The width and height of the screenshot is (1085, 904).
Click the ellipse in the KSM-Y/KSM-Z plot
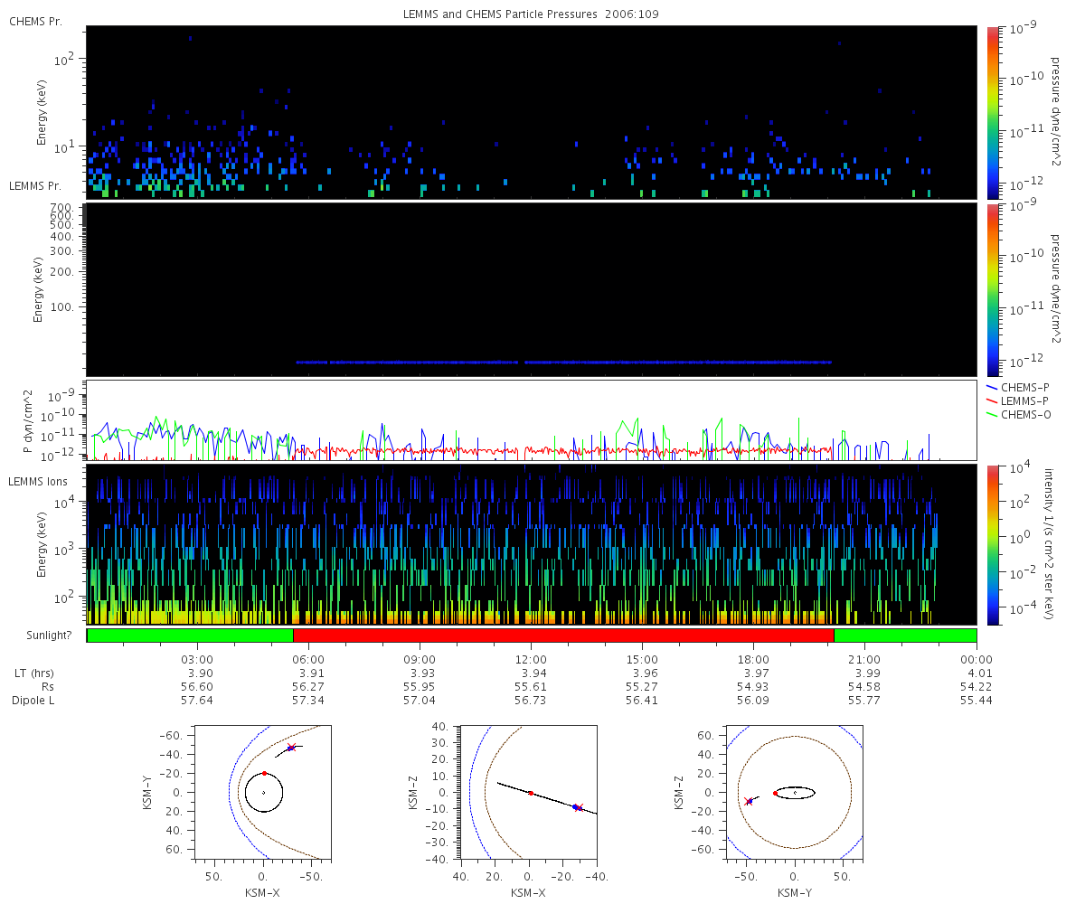(x=795, y=793)
